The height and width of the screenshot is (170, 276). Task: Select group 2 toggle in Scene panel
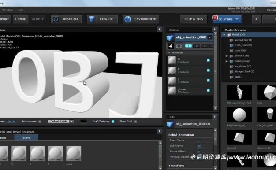point(197,46)
